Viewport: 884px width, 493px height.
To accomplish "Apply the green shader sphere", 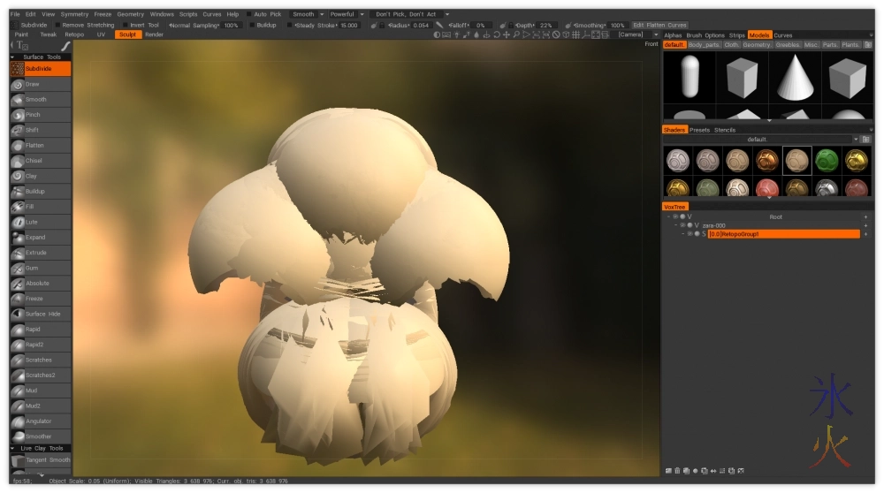I will [827, 159].
